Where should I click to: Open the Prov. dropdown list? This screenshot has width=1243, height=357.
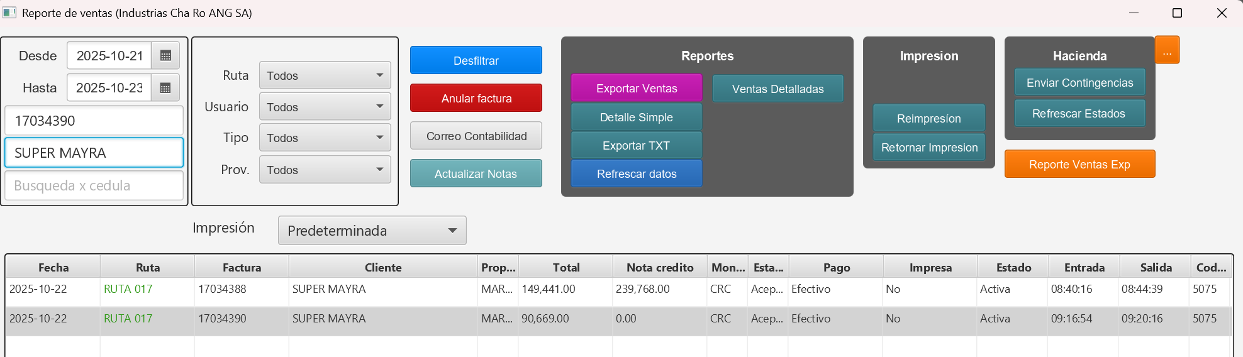click(x=325, y=170)
